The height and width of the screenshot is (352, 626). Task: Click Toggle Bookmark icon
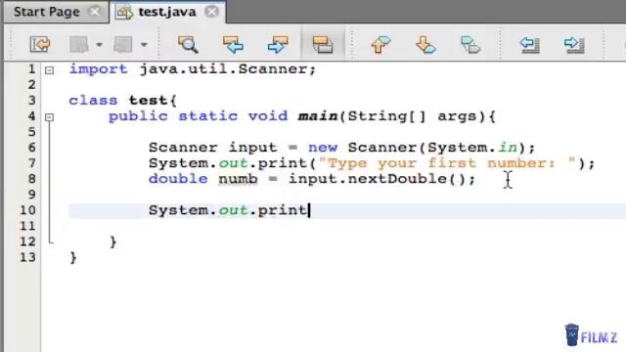pos(470,44)
